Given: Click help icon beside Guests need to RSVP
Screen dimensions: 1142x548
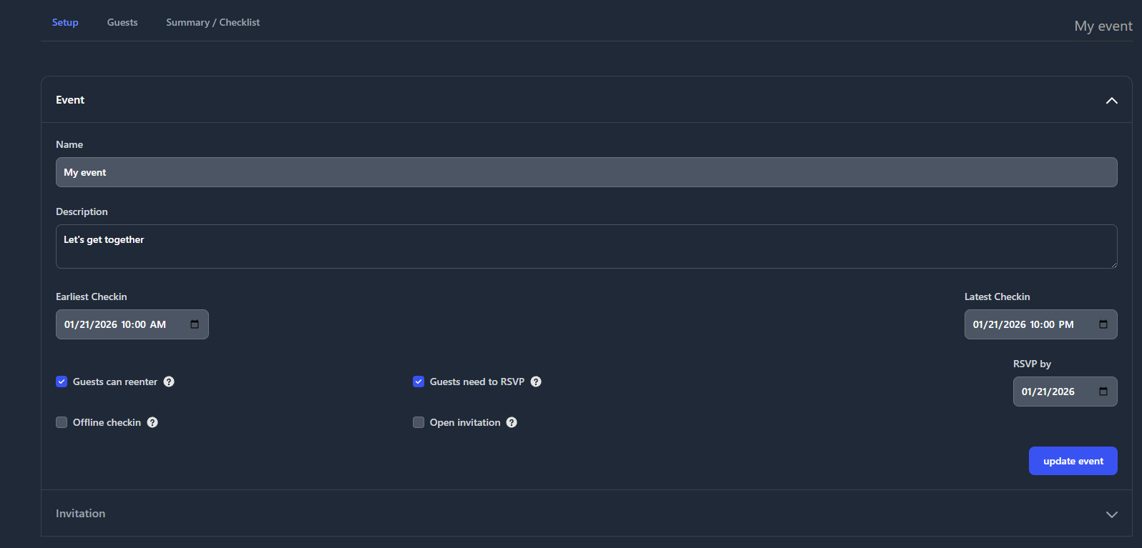Looking at the screenshot, I should [536, 382].
